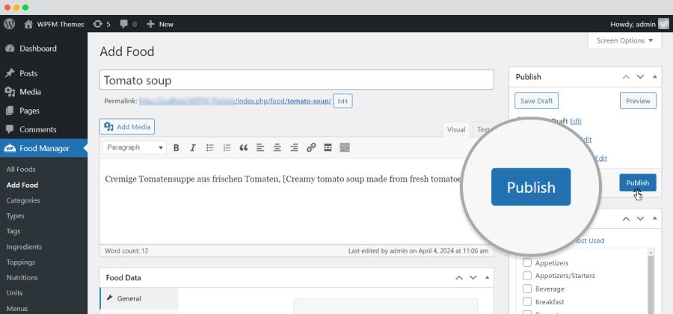Check the Appetizers/Starters category
Image resolution: width=673 pixels, height=314 pixels.
(x=526, y=276)
